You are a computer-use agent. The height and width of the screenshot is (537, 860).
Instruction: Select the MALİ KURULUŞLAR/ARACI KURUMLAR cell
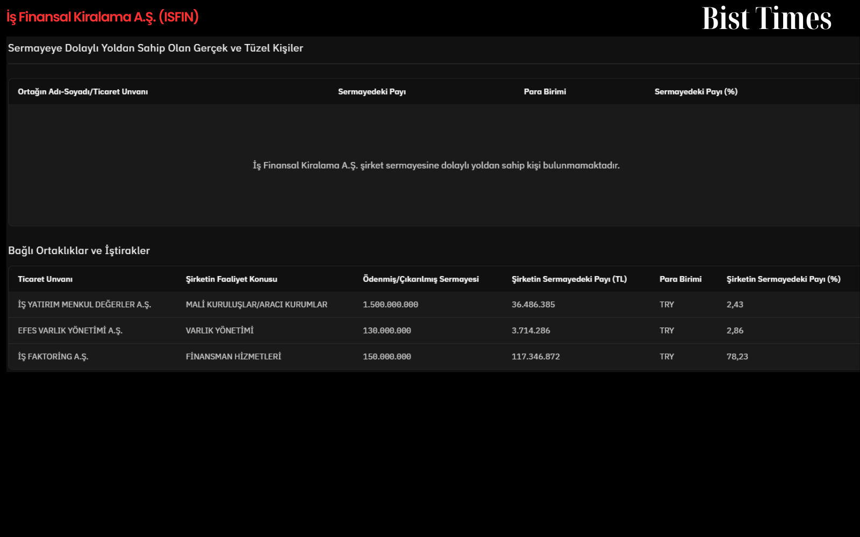(x=256, y=304)
